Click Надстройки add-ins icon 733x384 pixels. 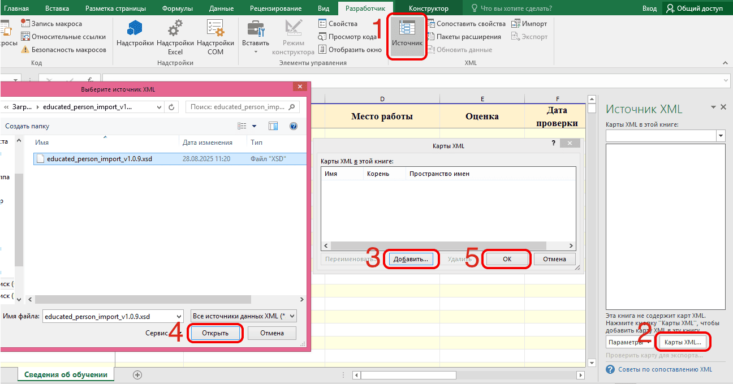pos(135,34)
